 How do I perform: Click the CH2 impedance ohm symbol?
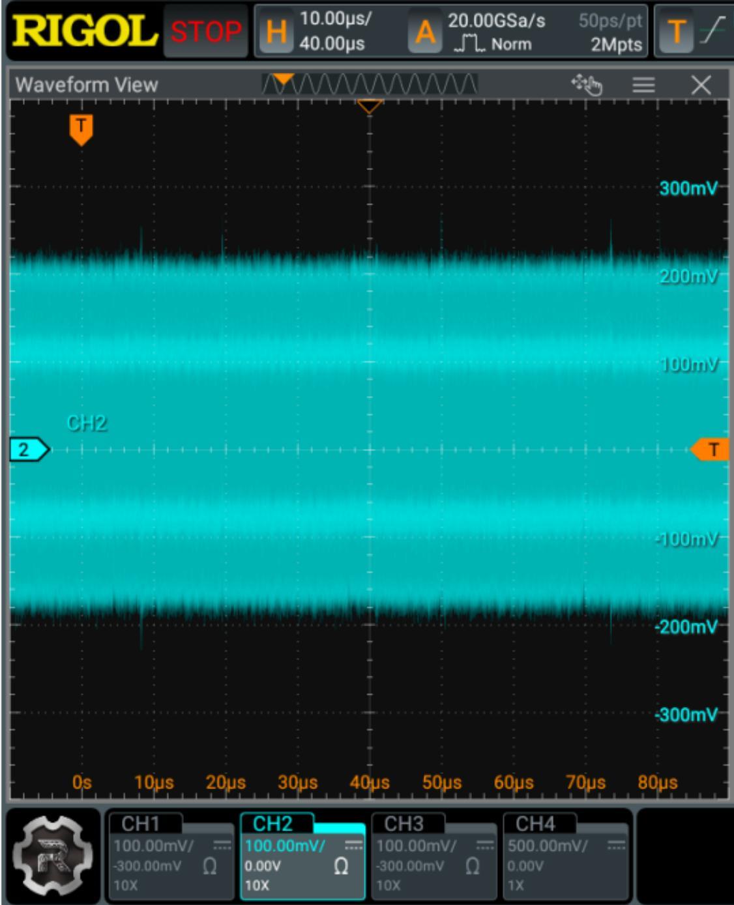tap(341, 867)
